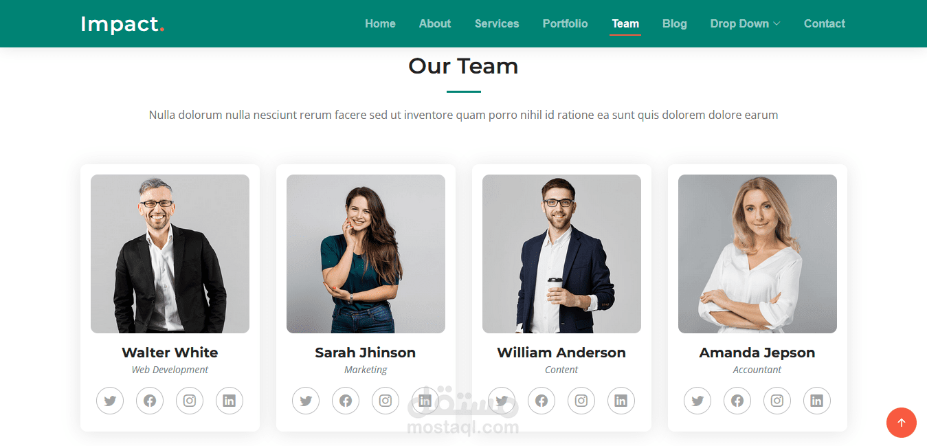The image size is (927, 446).
Task: Click Walter White's profile photo
Action: [x=170, y=254]
